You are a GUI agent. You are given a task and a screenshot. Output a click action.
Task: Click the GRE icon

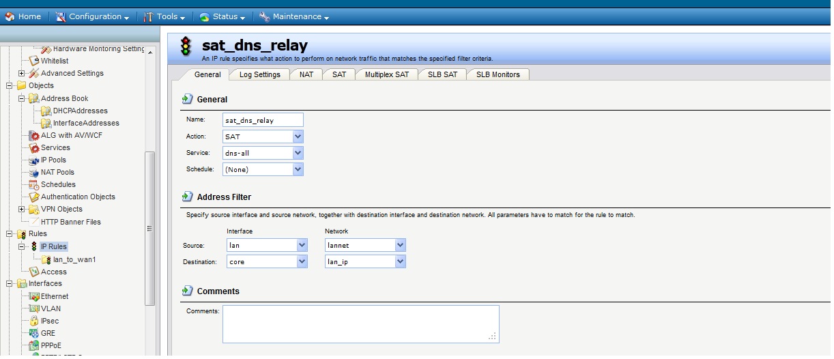coord(34,333)
